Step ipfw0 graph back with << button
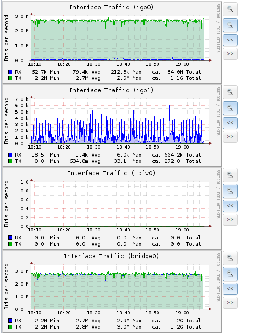Viewport: 259px width, 333px height. click(230, 206)
